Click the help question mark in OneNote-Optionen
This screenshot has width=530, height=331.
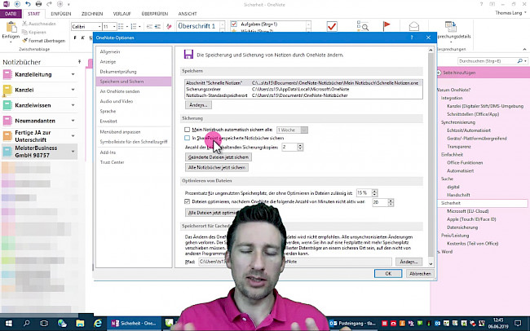(412, 38)
